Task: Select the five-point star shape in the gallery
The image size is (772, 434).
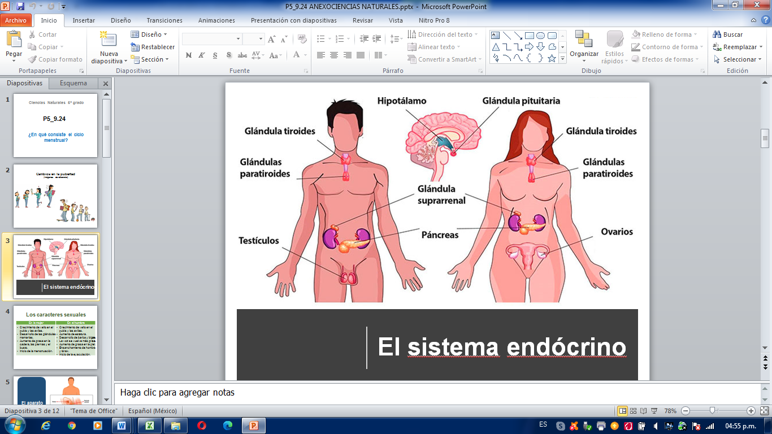Action: click(x=552, y=58)
